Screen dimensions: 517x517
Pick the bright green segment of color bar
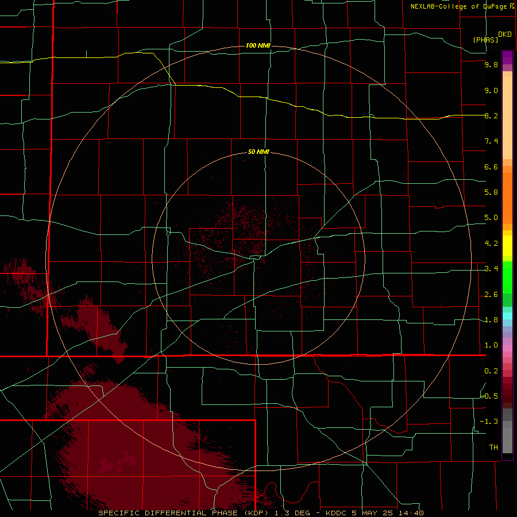click(507, 277)
